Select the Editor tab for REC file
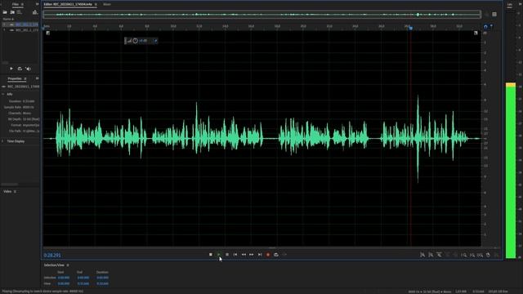Screen dimensions: 523x294 point(68,4)
